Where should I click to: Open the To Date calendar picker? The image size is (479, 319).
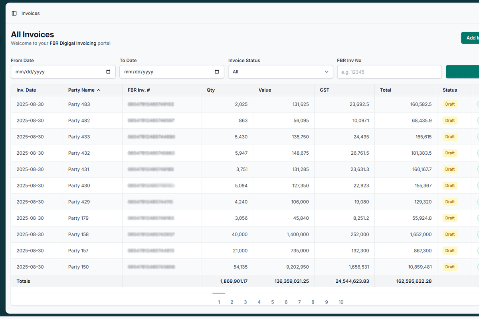[x=217, y=72]
